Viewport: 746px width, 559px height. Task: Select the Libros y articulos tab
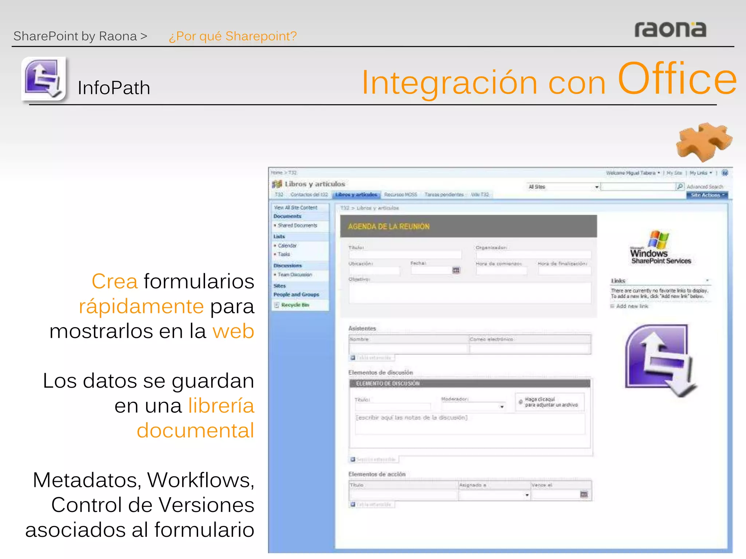[356, 195]
